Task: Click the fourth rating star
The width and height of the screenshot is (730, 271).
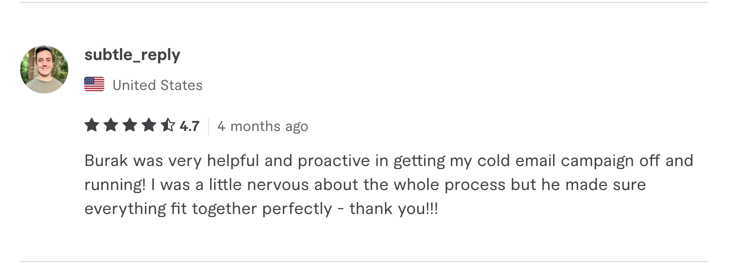Action: 148,125
